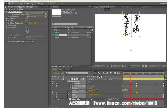
Task: Open the Graph Editor in timeline
Action: (x=119, y=73)
